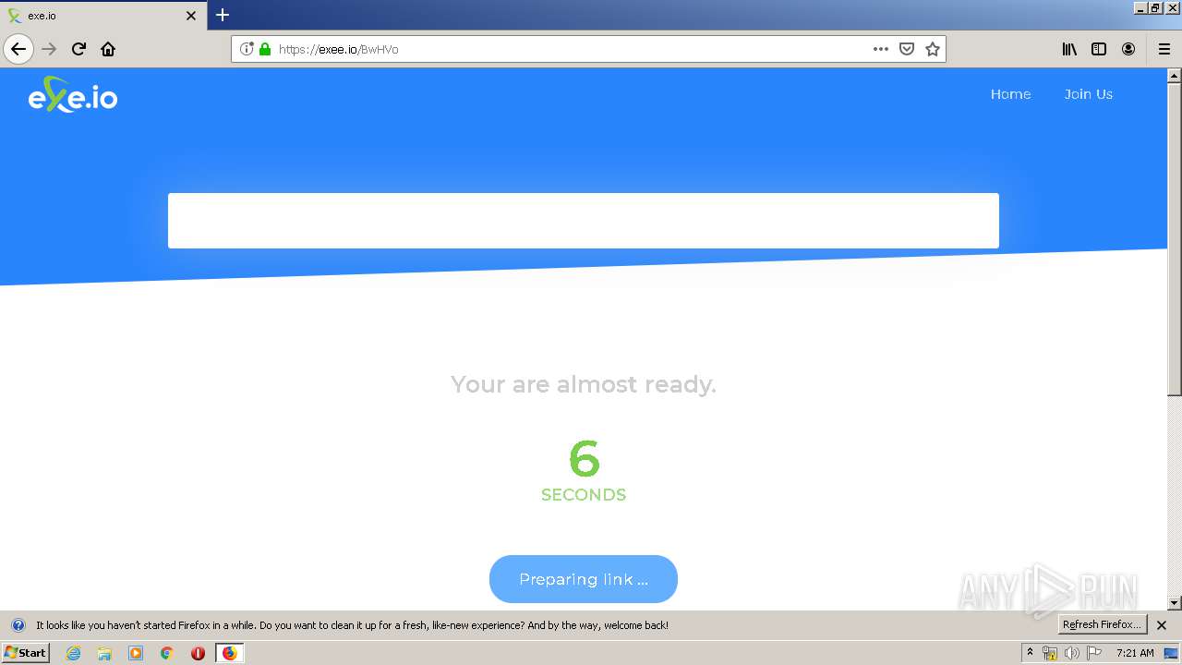Click the notification bar question icon
Viewport: 1182px width, 665px height.
point(18,625)
